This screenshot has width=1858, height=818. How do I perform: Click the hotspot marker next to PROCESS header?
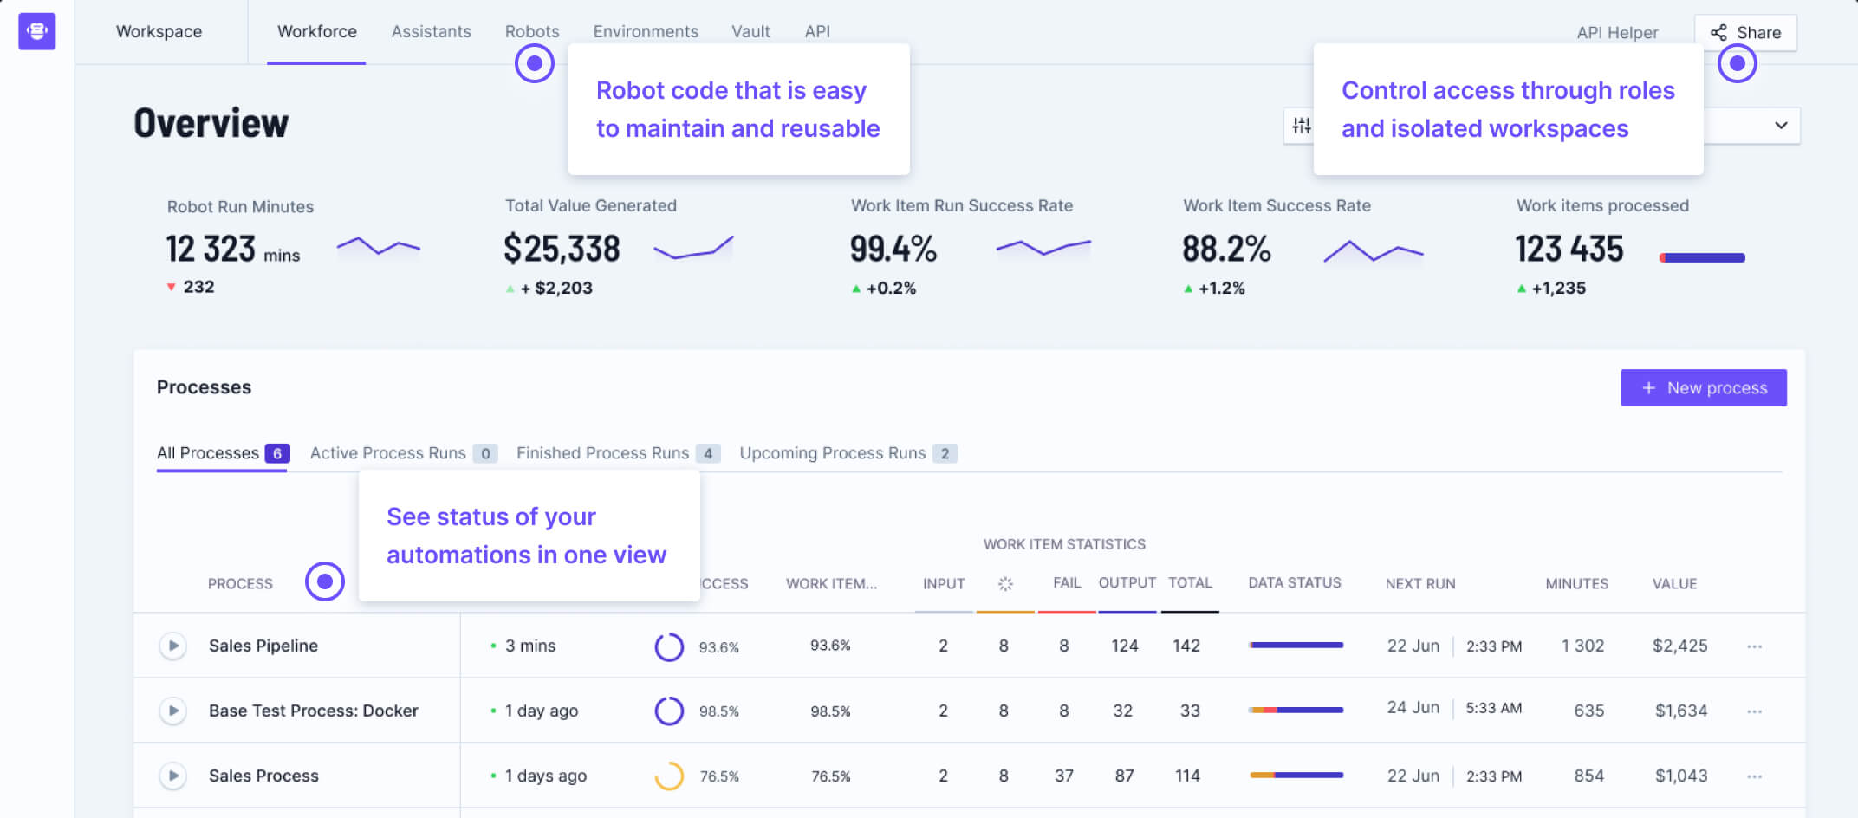(325, 581)
